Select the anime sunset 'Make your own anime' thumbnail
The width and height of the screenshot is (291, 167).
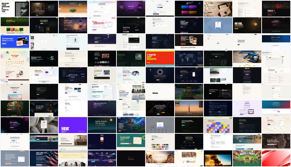click(73, 25)
